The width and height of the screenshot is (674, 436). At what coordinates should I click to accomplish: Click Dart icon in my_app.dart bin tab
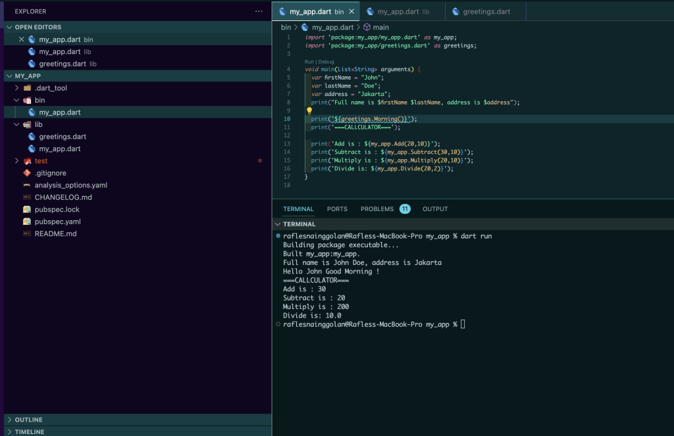282,12
